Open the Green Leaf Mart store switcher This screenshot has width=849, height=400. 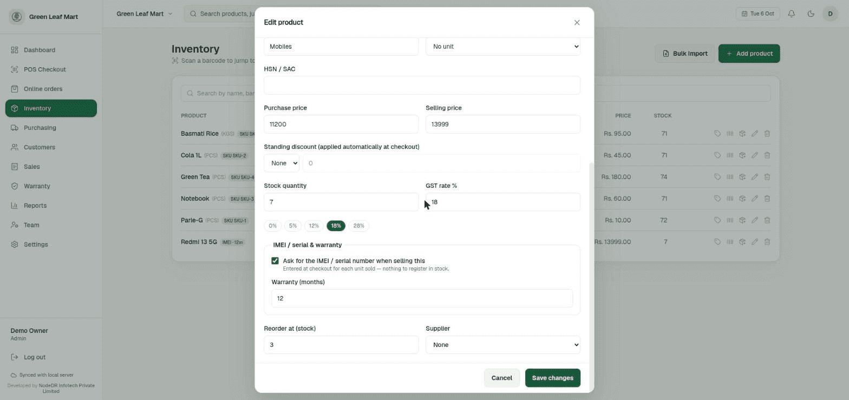(x=145, y=14)
